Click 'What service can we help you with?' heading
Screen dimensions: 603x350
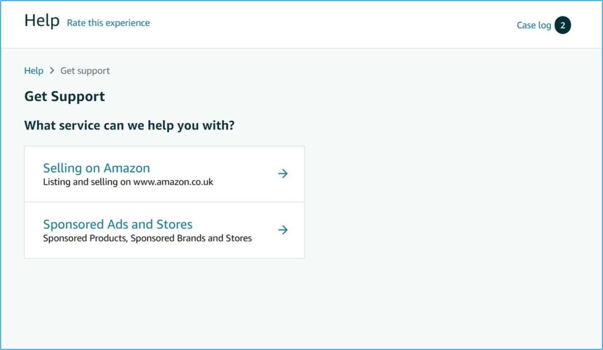point(129,126)
